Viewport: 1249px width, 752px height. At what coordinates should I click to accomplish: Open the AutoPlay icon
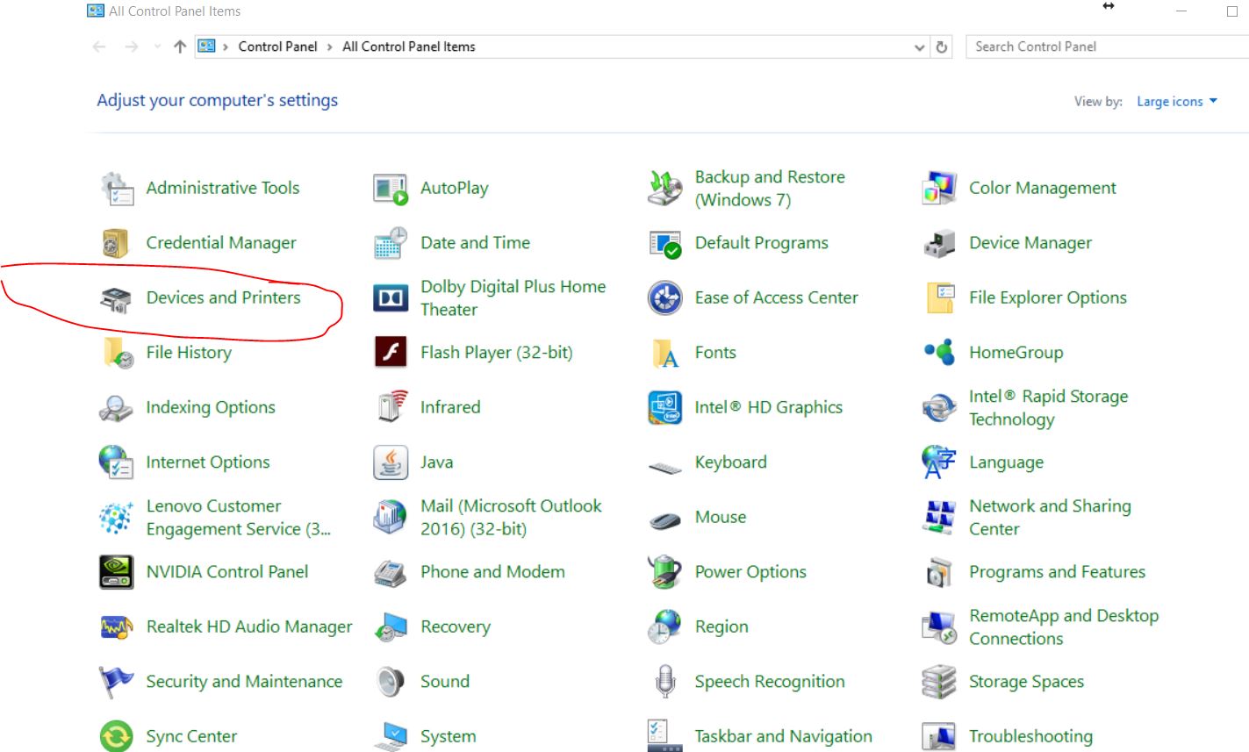pos(391,189)
